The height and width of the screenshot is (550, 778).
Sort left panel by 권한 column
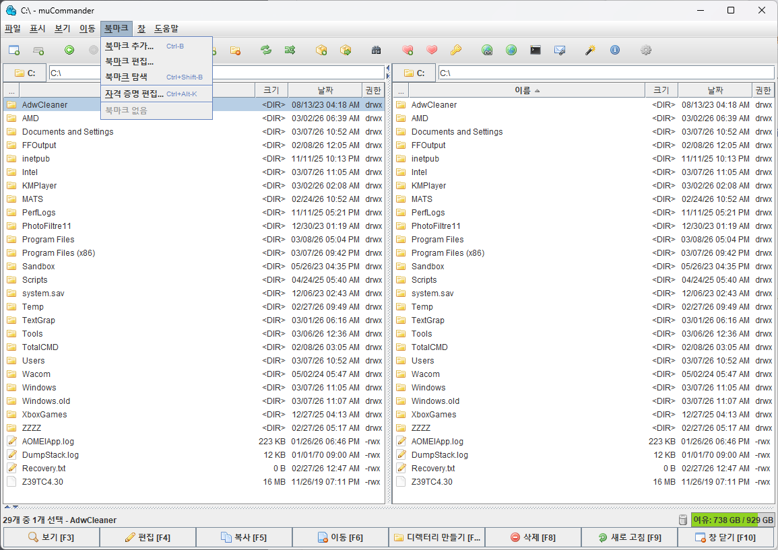(x=373, y=90)
